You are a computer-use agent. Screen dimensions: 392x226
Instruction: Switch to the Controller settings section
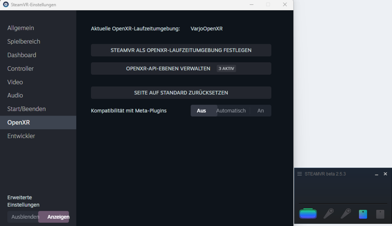pyautogui.click(x=38, y=69)
